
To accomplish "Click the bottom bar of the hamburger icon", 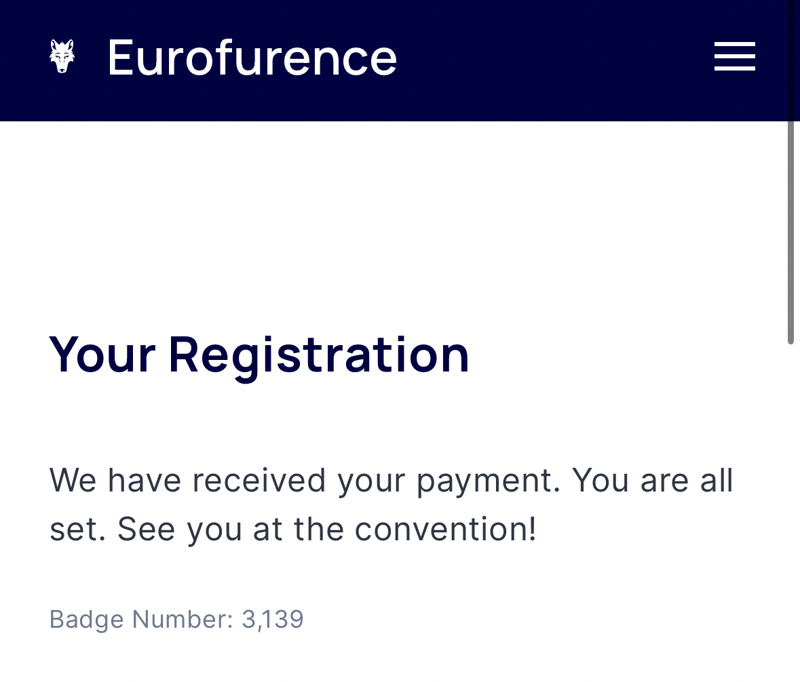I will pos(734,68).
